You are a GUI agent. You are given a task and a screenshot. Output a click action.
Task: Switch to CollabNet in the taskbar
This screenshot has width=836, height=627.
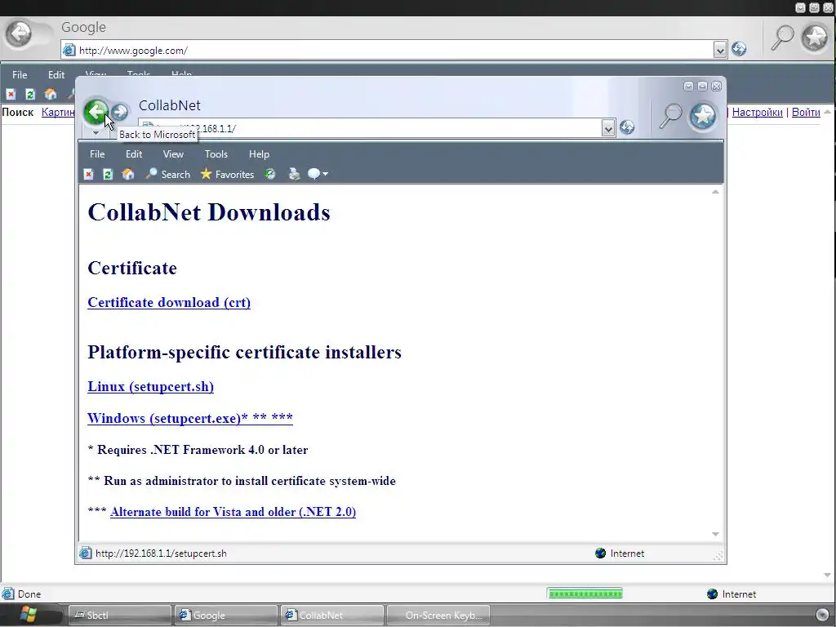332,616
